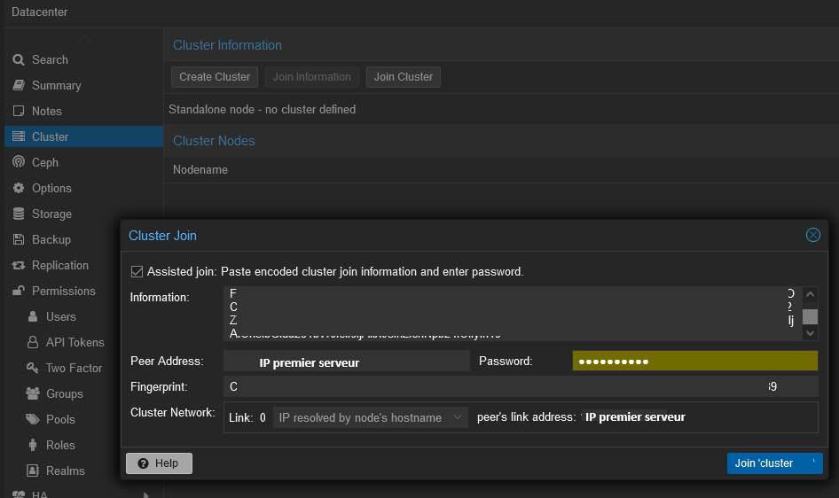The width and height of the screenshot is (839, 498).
Task: Click the Search magnifier icon in sidebar
Action: [x=19, y=59]
